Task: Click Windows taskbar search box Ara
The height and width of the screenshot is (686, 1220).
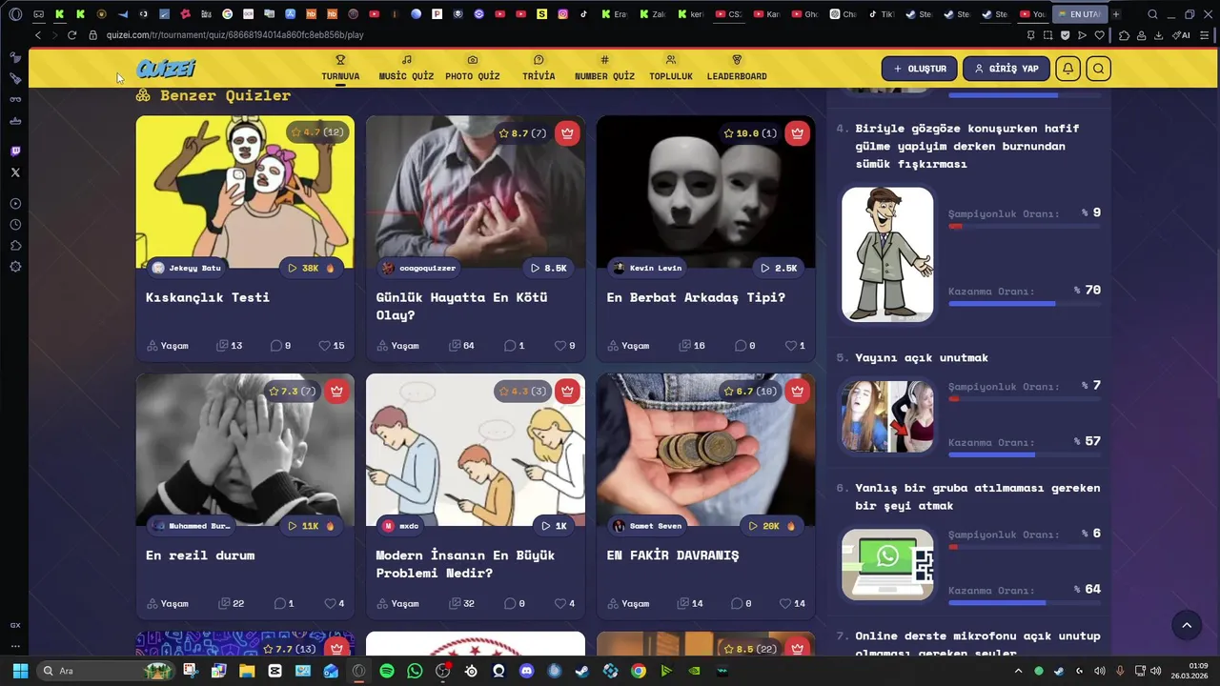Action: click(x=107, y=671)
